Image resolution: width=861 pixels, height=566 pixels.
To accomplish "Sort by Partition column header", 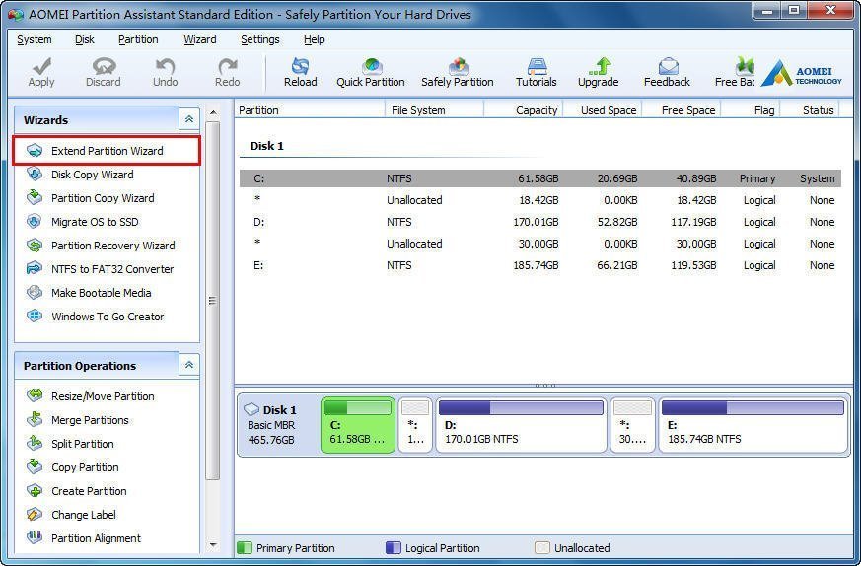I will click(x=310, y=110).
